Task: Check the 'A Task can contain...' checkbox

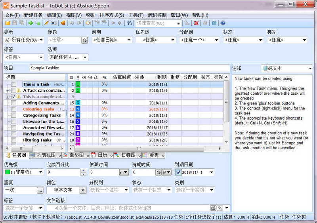Action: click(x=14, y=90)
